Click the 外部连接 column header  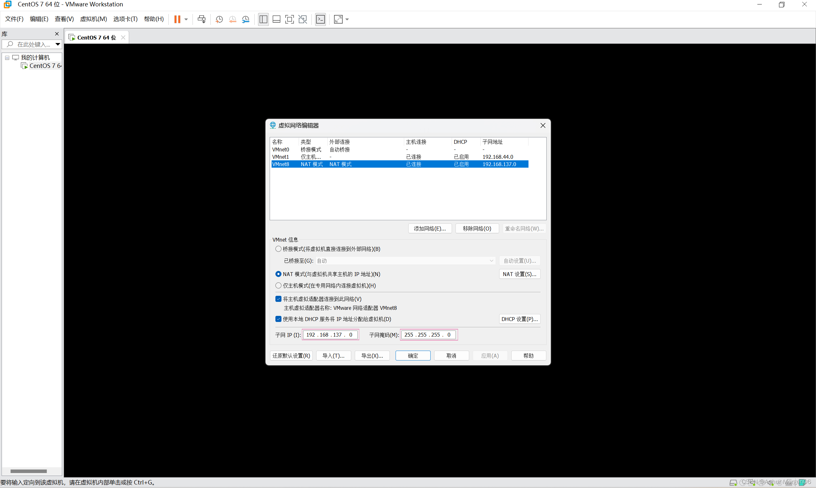(x=366, y=142)
